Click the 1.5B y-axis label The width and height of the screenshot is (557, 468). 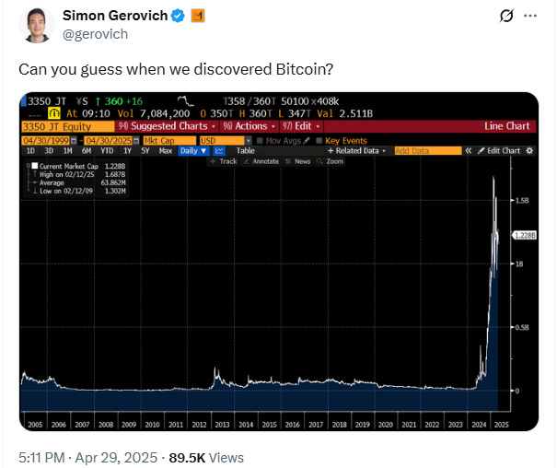click(522, 201)
